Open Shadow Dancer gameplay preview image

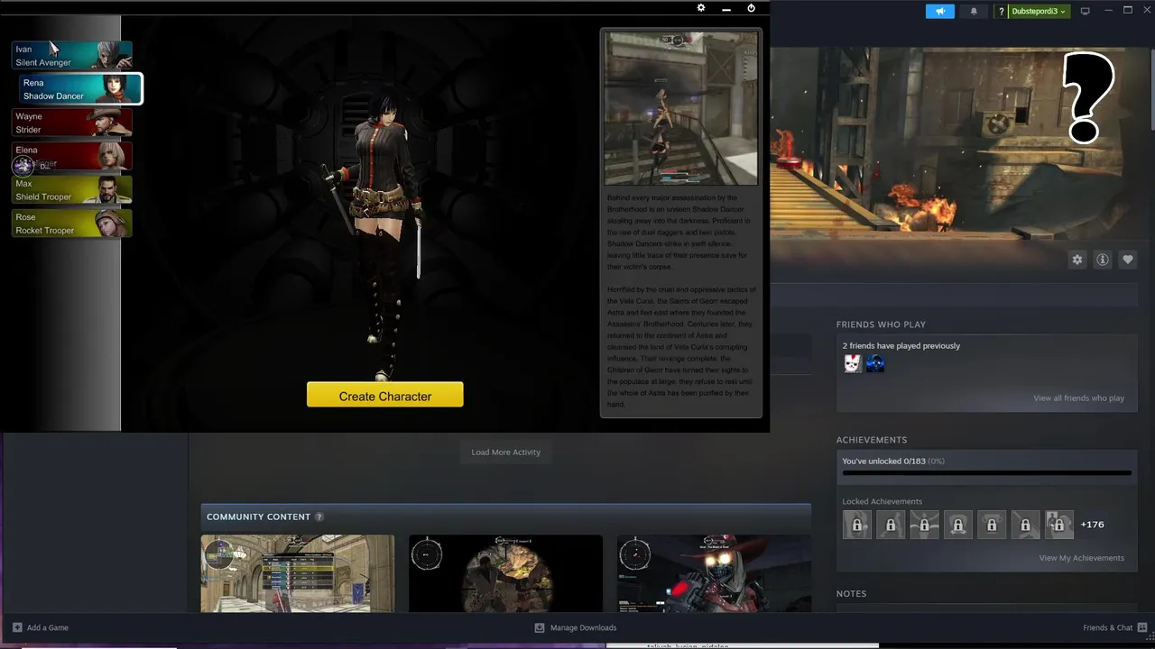coord(681,108)
